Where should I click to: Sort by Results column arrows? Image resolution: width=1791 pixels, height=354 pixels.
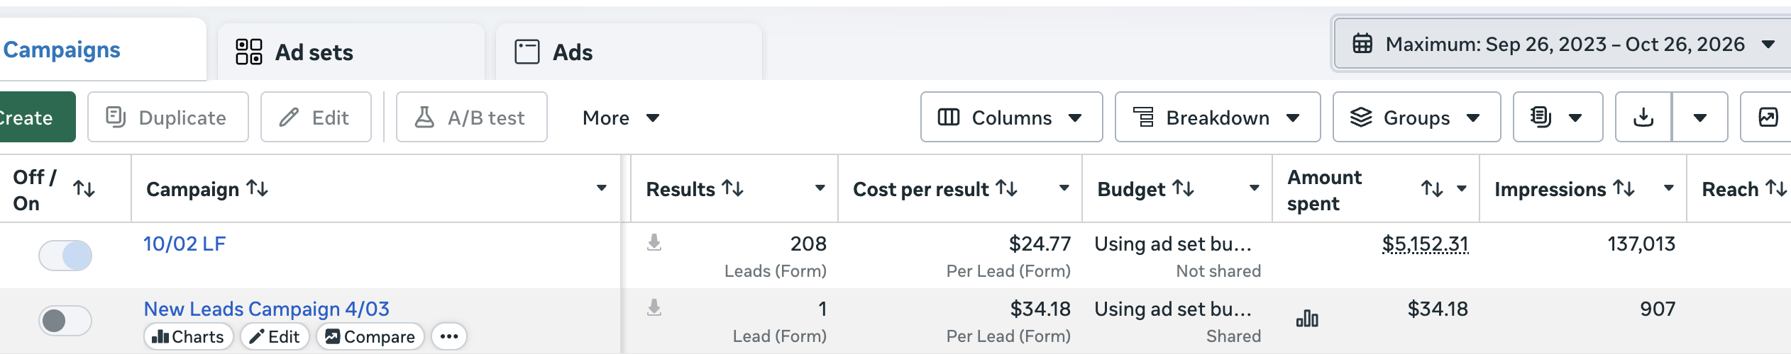click(x=732, y=188)
